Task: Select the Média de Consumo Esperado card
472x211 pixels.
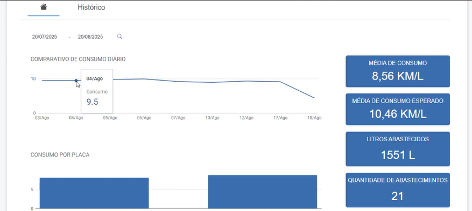Action: 398,109
